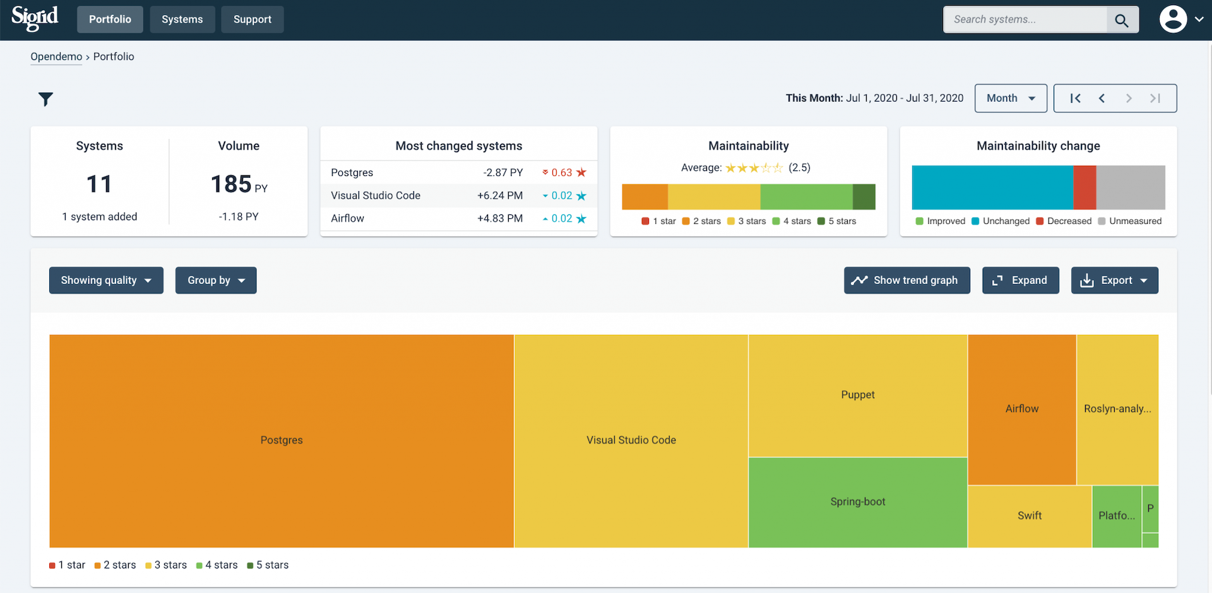Follow the Opendemo breadcrumb link

pos(56,57)
